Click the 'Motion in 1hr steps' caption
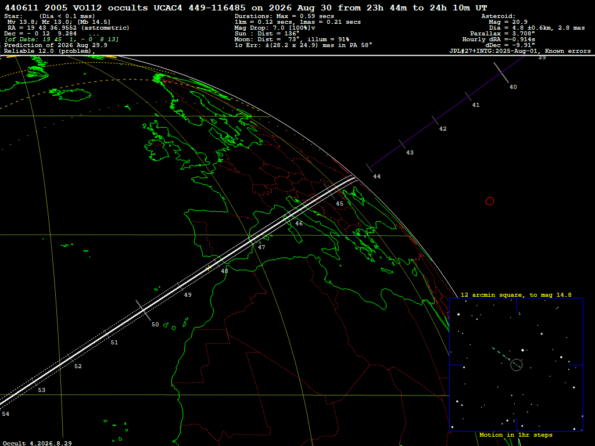Viewport: 595px width, 446px height. click(x=516, y=434)
